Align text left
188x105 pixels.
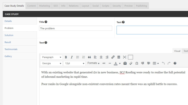(95, 57)
